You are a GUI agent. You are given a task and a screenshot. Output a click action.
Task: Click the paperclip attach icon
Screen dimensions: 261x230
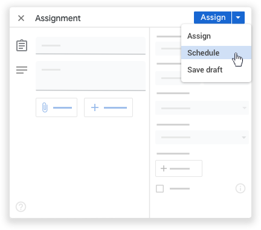click(x=45, y=107)
